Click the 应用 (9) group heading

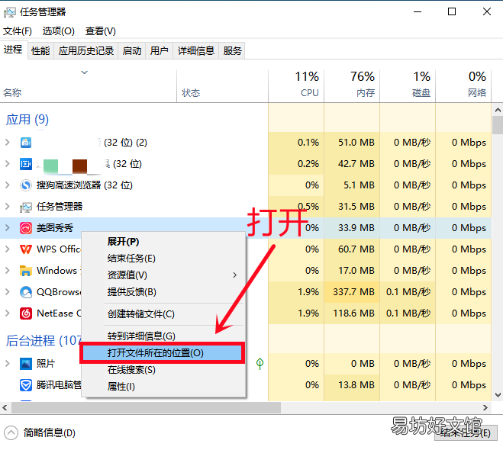(x=27, y=120)
